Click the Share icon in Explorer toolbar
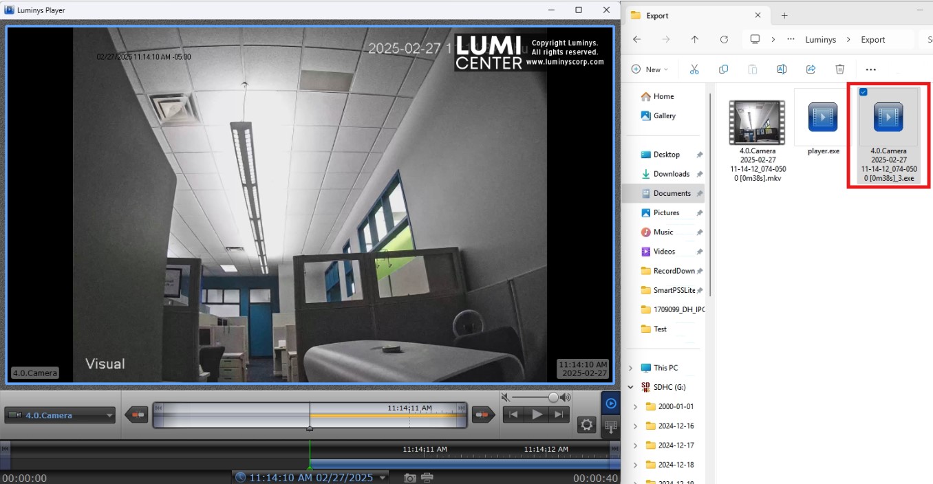 point(811,69)
